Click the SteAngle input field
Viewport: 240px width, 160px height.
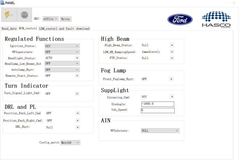[x=158, y=104]
